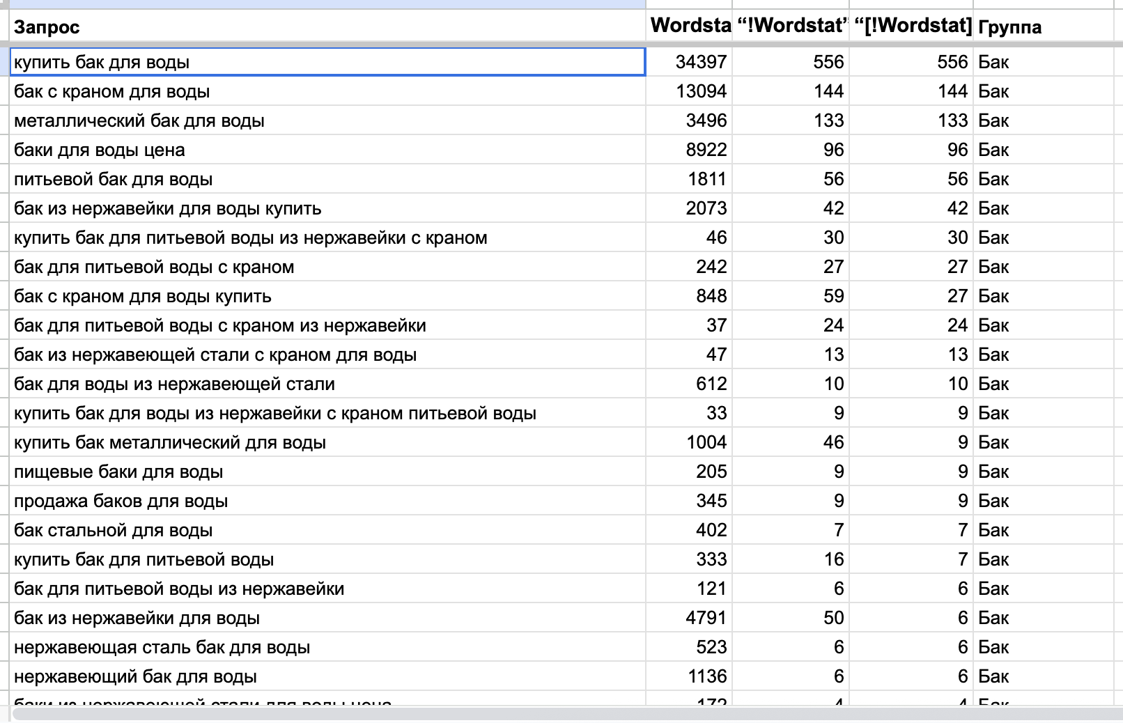Select the Wordstat value 2073
Image resolution: width=1123 pixels, height=723 pixels.
[x=689, y=208]
